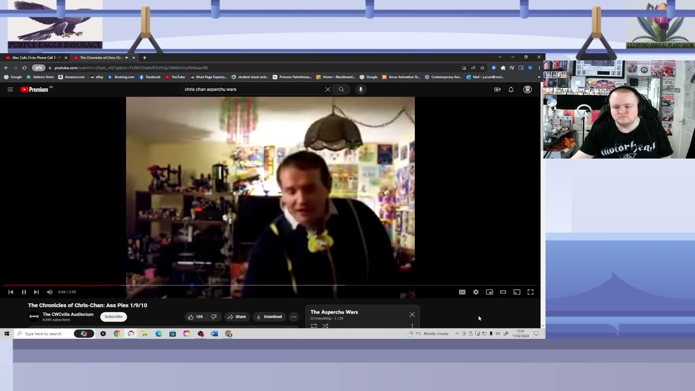The height and width of the screenshot is (391, 695).
Task: Open Chrome from the taskbar
Action: [x=117, y=334]
